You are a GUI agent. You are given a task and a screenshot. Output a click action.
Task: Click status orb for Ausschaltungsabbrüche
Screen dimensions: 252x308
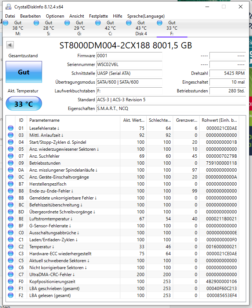tap(11, 233)
